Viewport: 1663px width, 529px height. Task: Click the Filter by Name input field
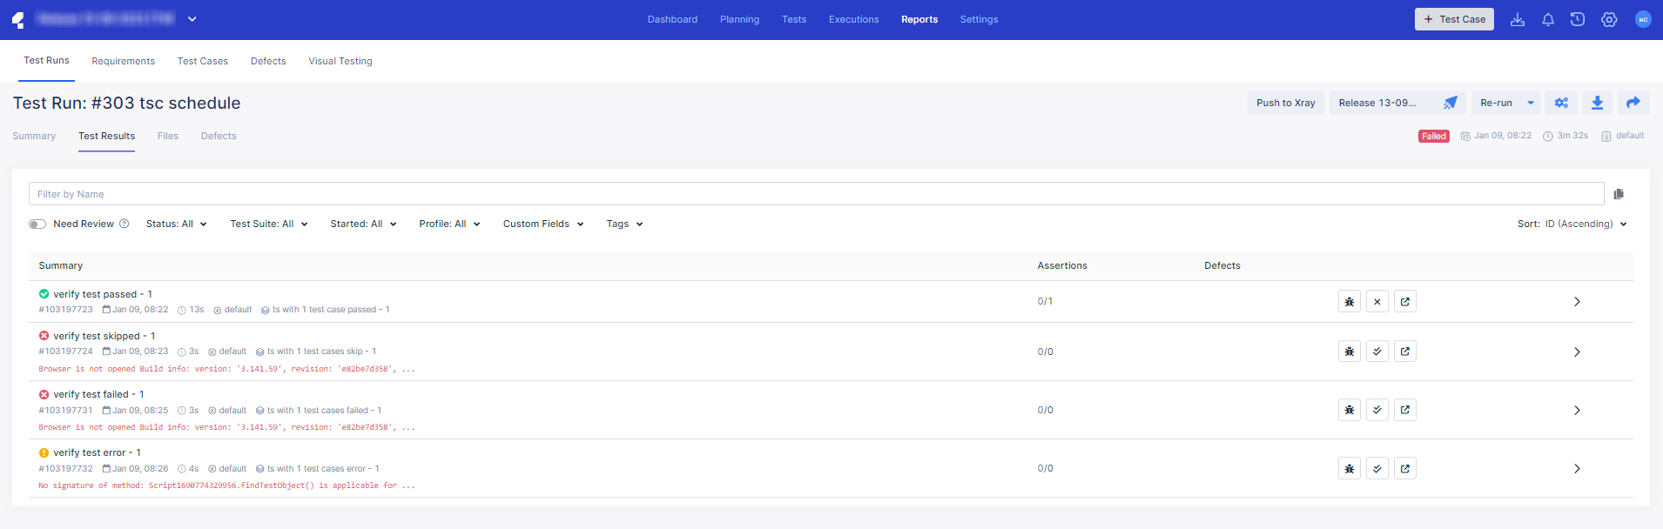click(x=816, y=194)
